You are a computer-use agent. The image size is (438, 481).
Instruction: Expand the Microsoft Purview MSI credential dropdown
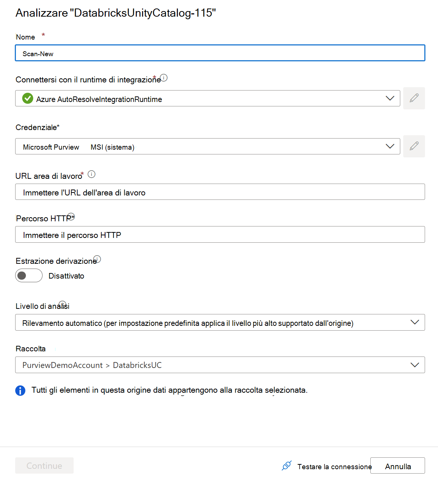390,146
